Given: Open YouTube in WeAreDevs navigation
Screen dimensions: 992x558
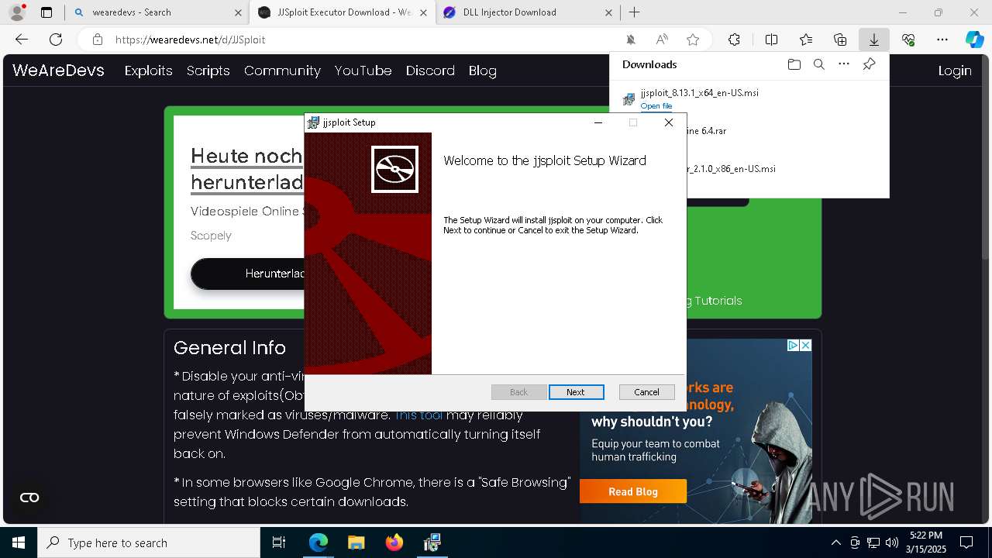Looking at the screenshot, I should pyautogui.click(x=363, y=71).
